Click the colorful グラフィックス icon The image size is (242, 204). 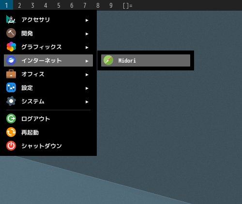tap(11, 47)
